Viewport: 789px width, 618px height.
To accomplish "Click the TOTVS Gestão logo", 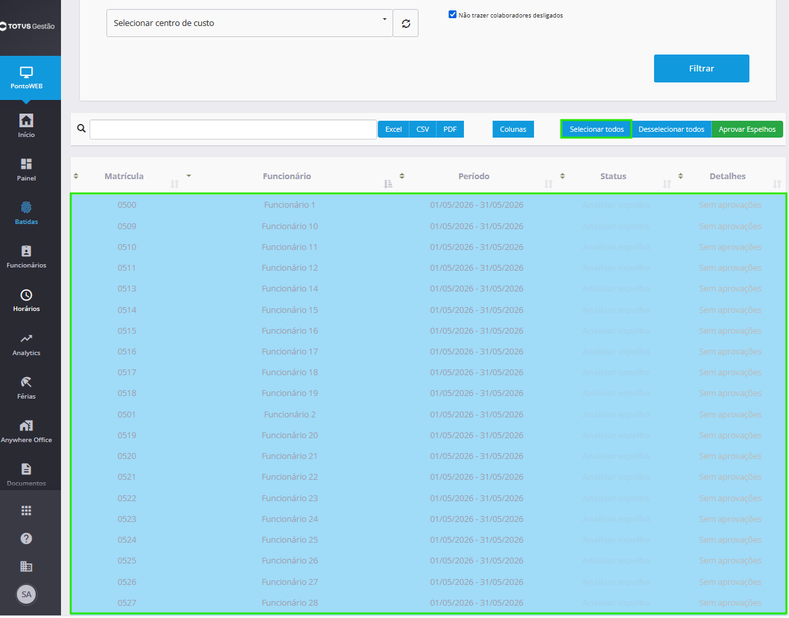I will (27, 27).
